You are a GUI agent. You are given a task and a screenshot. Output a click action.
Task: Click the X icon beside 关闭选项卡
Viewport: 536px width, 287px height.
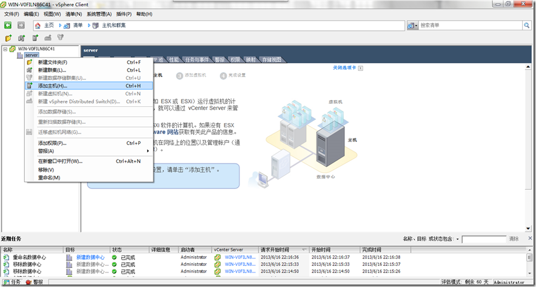click(x=360, y=68)
